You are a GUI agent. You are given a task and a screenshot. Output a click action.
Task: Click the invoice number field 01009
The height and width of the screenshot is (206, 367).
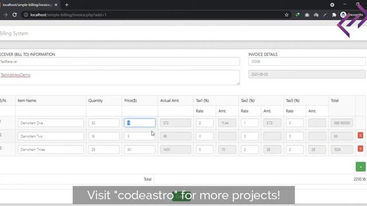point(307,62)
